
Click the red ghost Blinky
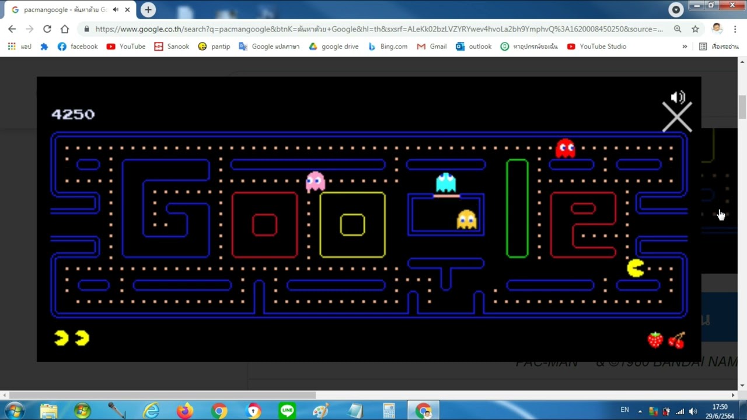coord(566,149)
